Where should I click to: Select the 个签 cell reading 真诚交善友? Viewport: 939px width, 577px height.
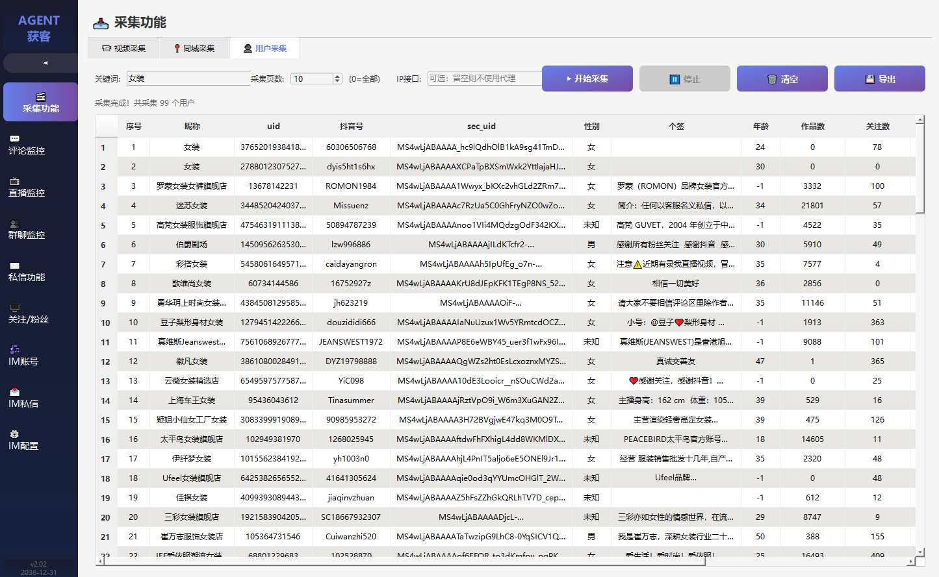pos(676,362)
